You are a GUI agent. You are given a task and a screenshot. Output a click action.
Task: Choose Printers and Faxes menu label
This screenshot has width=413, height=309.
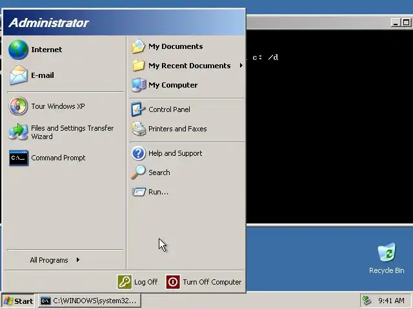177,129
